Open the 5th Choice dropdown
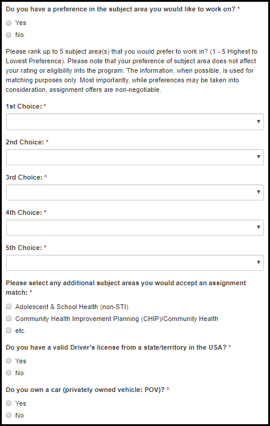Viewport: 270px width, 426px height. point(135,263)
